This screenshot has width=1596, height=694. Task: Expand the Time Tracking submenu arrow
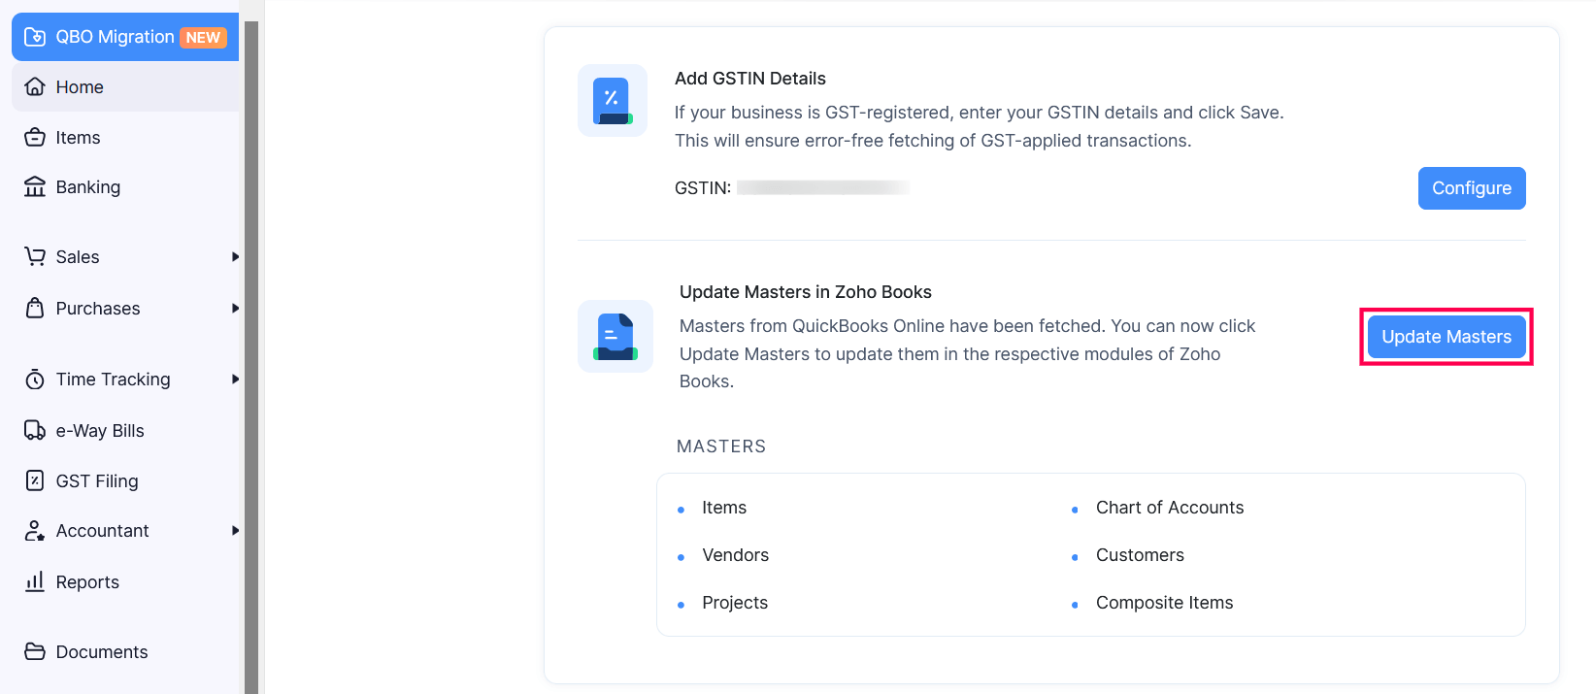235,379
